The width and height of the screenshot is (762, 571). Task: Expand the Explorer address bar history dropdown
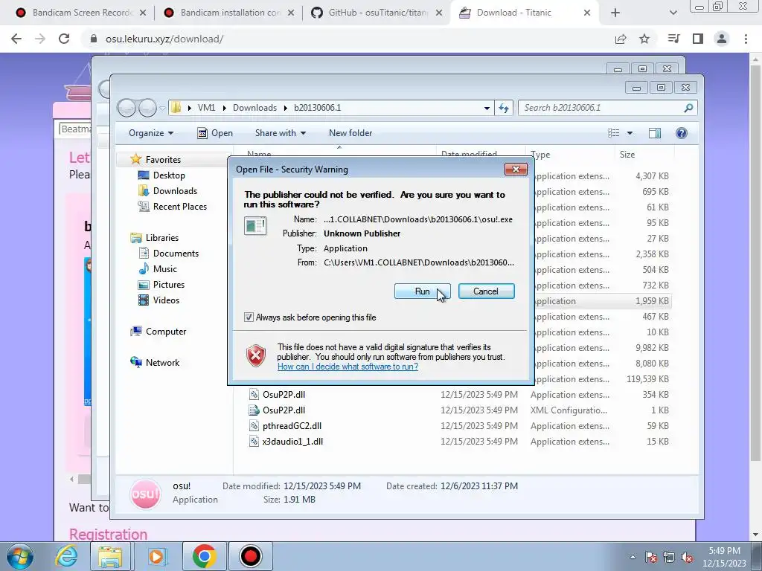point(487,108)
